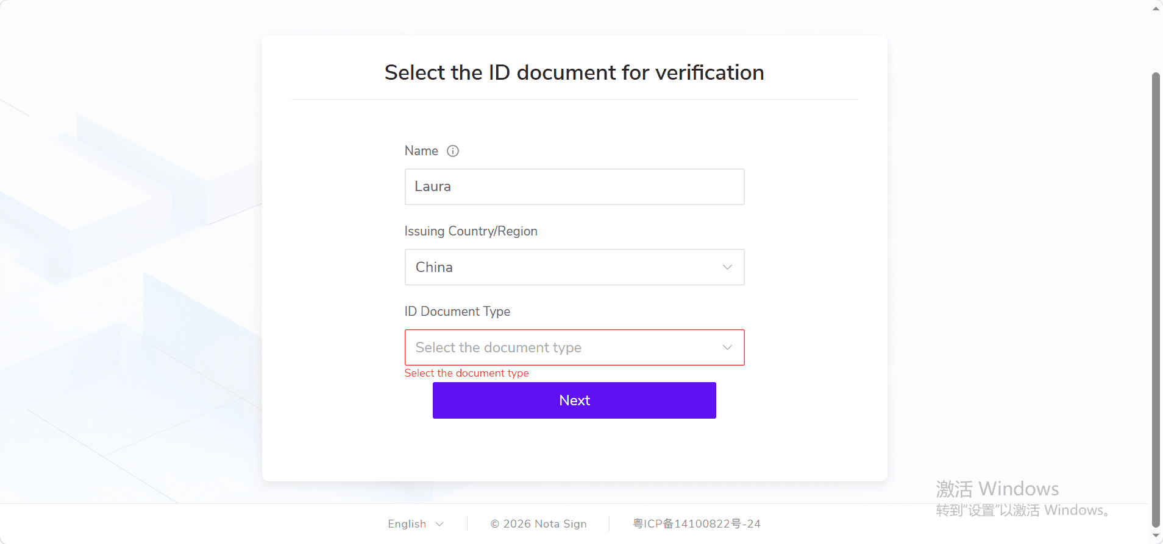Click the Name input field containing Laura
The width and height of the screenshot is (1163, 544).
click(x=574, y=187)
